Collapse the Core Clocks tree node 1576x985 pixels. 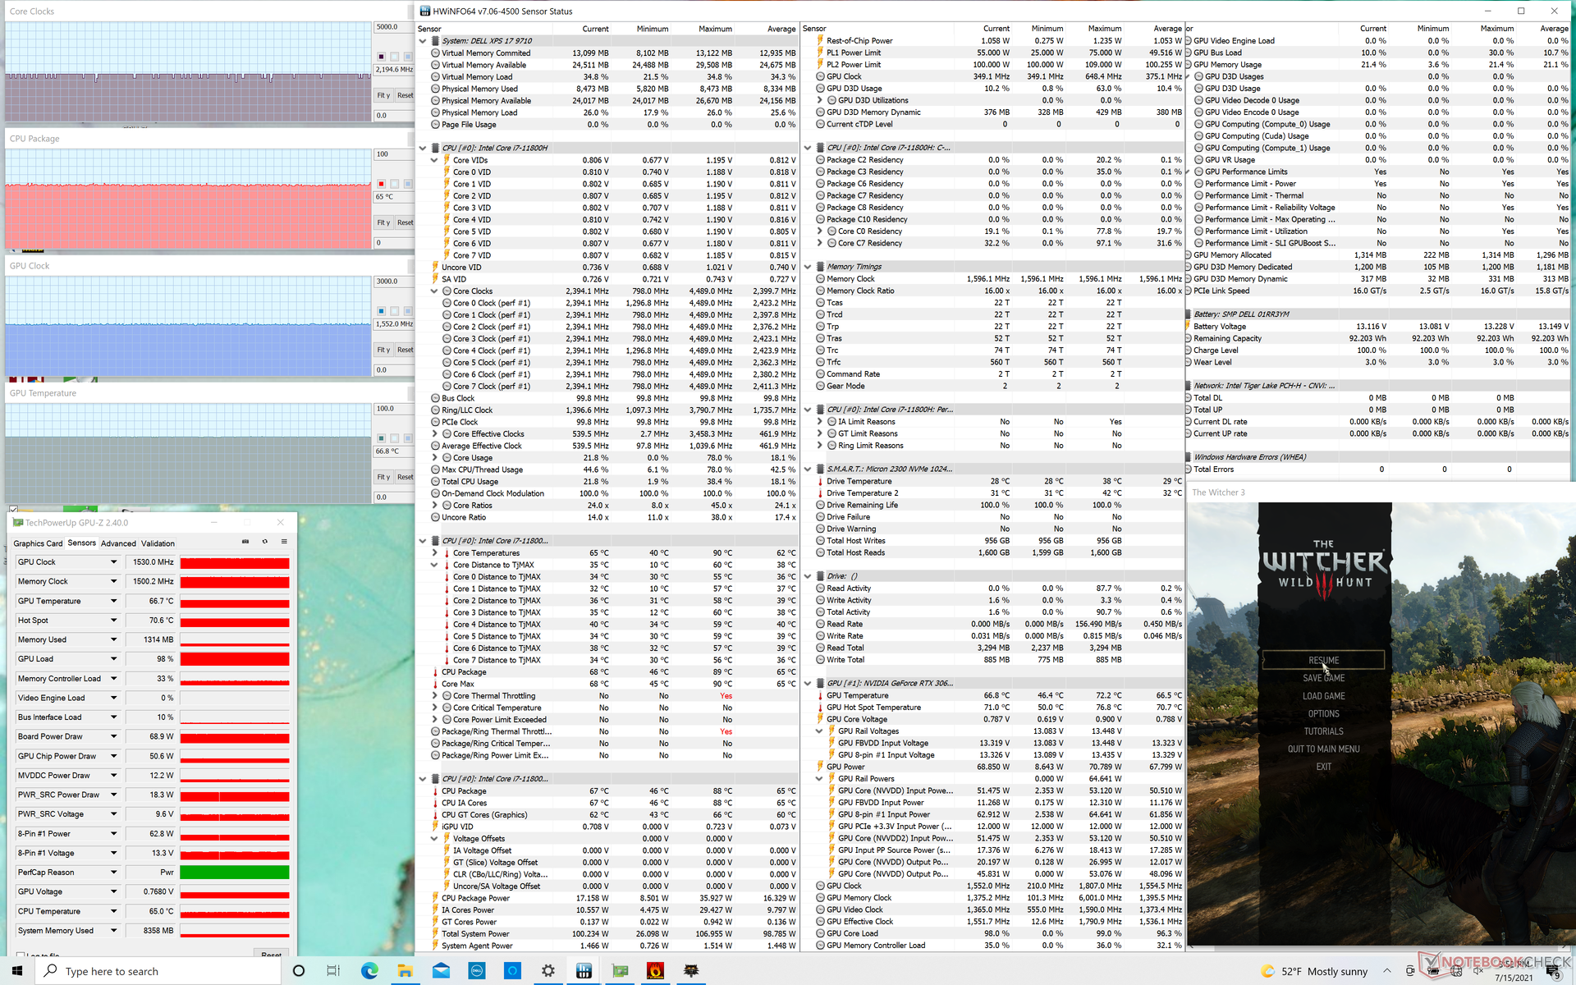(434, 291)
